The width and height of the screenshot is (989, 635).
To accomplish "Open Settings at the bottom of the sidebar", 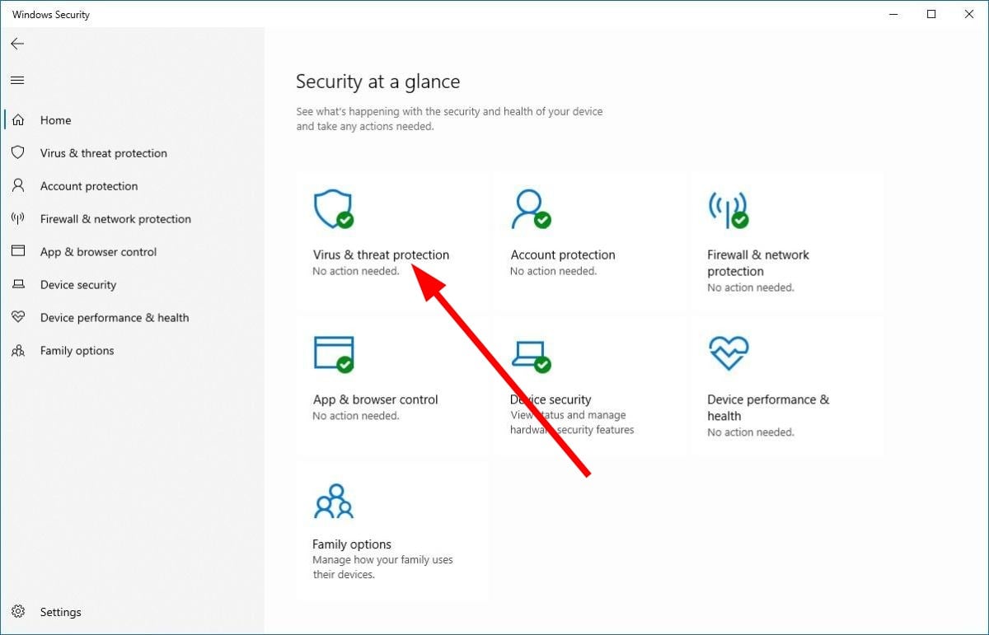I will tap(60, 612).
